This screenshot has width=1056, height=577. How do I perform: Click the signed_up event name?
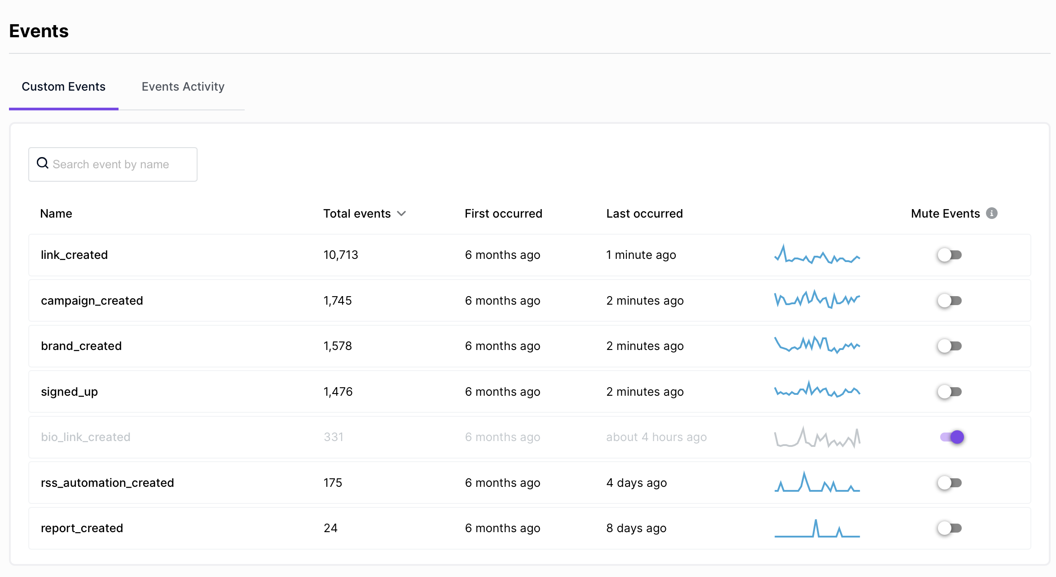69,392
